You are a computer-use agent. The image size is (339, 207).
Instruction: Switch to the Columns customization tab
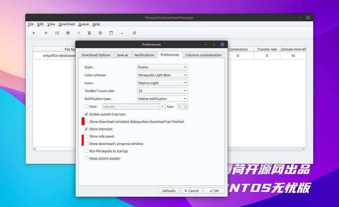(x=203, y=55)
